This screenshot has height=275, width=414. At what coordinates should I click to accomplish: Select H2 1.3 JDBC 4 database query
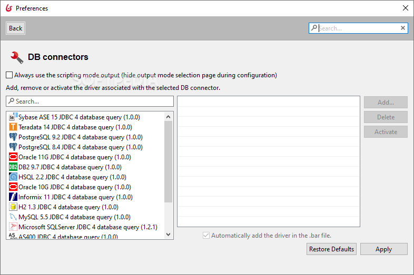[x=68, y=207]
